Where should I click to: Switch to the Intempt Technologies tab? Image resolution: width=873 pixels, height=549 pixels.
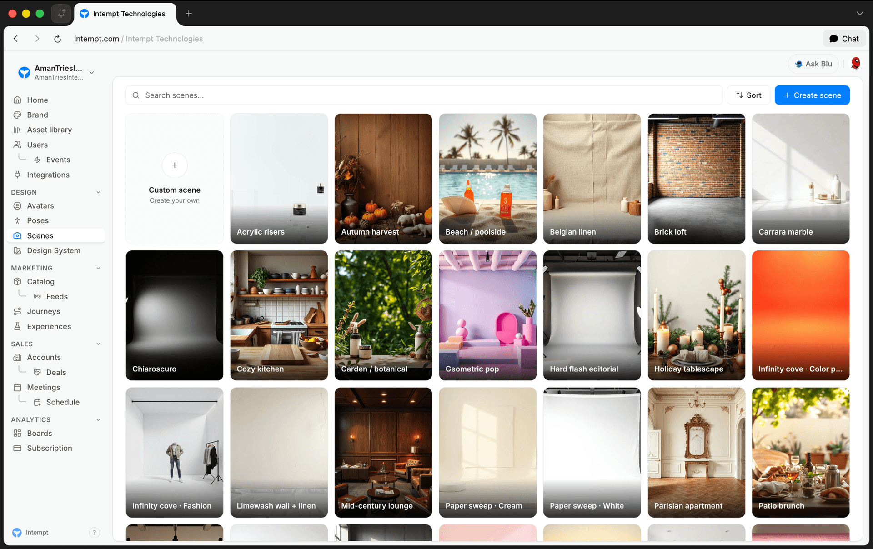125,14
